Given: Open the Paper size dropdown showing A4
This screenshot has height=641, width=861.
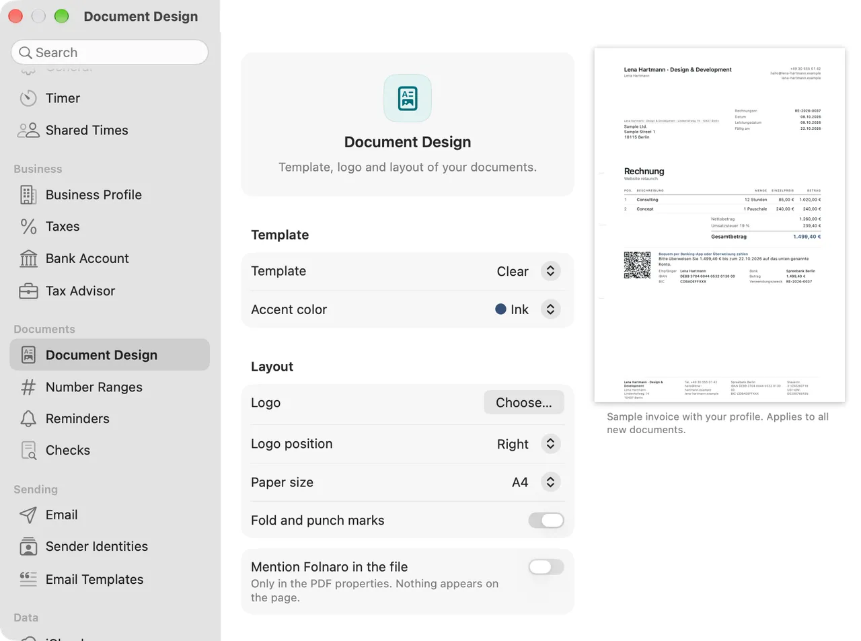Looking at the screenshot, I should coord(536,482).
